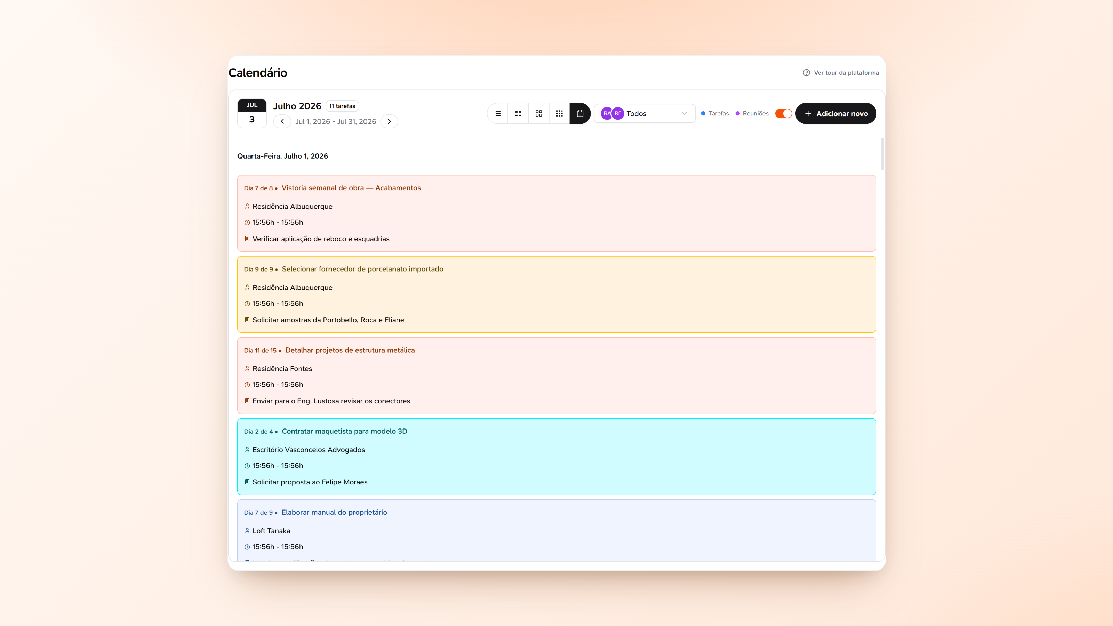Image resolution: width=1113 pixels, height=626 pixels.
Task: Toggle the orange switch beside Reuniões
Action: 783,113
